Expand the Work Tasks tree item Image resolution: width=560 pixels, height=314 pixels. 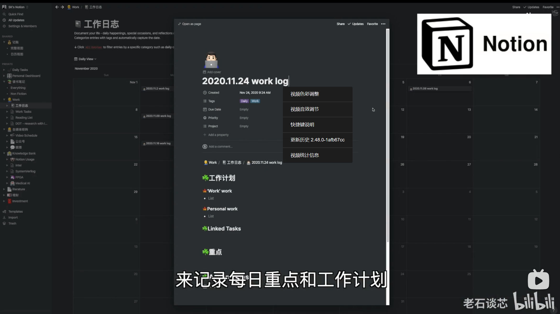7,112
